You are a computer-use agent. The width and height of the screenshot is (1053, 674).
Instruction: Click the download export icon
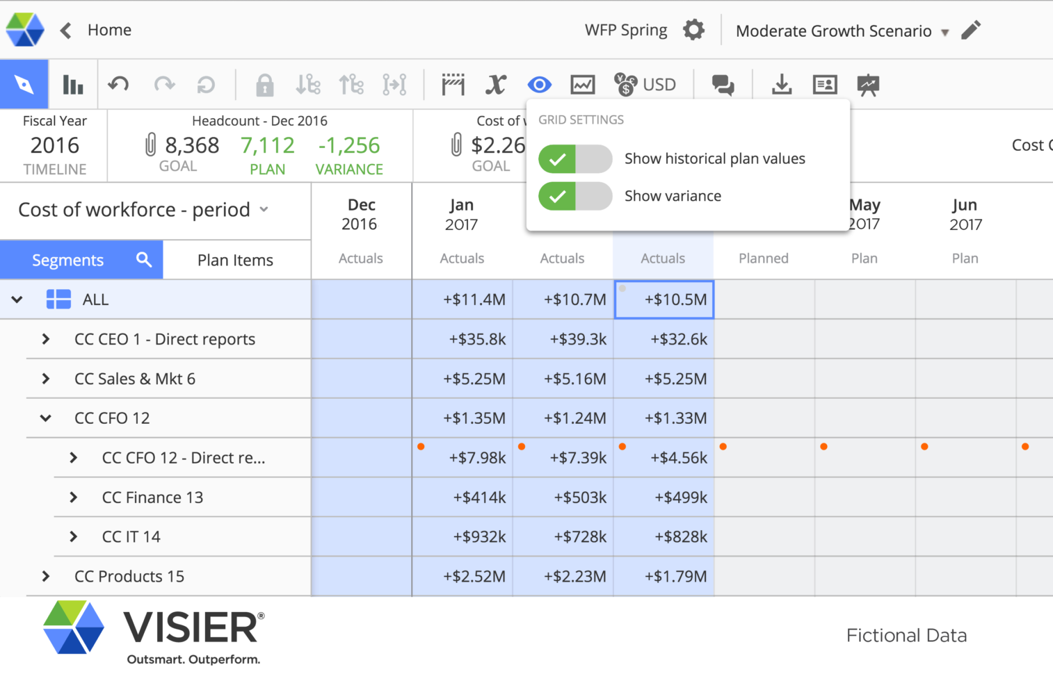click(x=782, y=84)
